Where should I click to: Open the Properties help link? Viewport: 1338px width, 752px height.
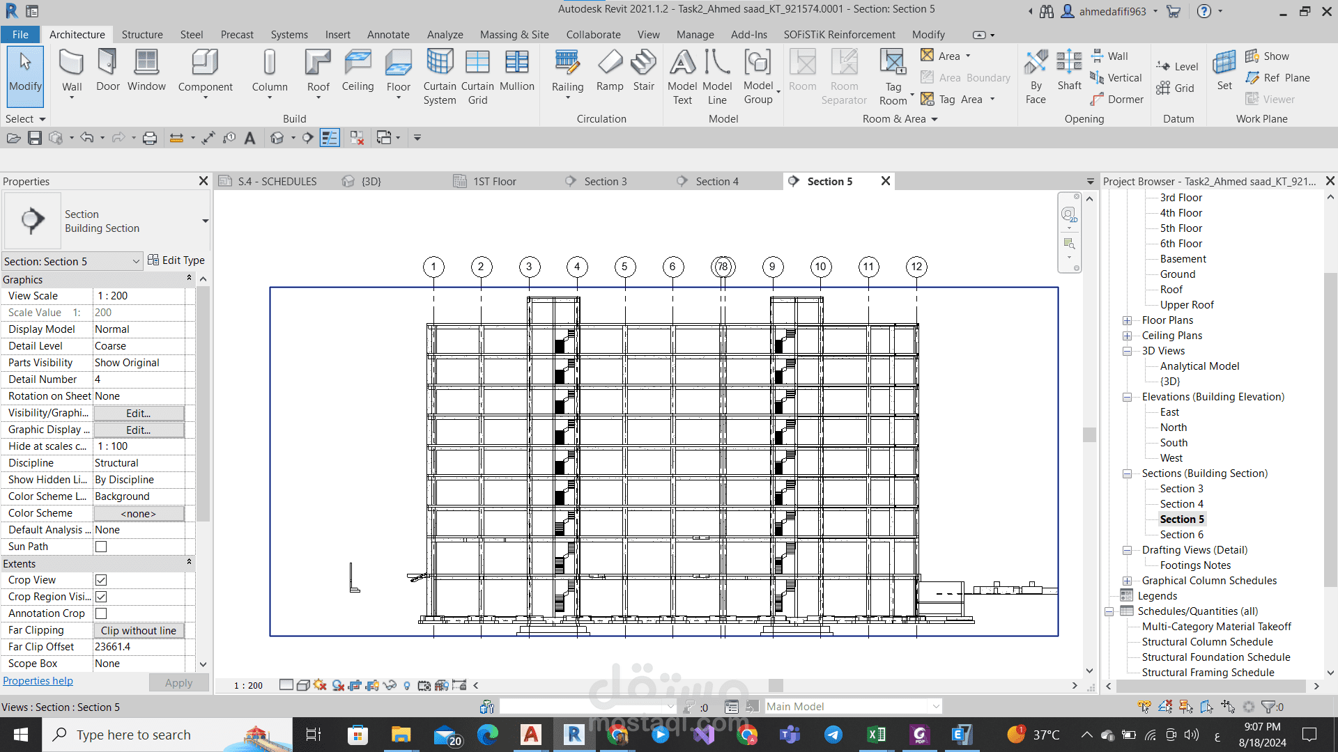tap(38, 681)
